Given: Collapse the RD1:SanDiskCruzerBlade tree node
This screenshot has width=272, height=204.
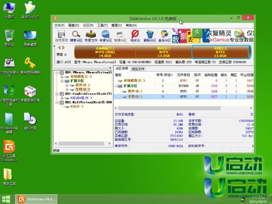Looking at the screenshot, I should [x=57, y=94].
